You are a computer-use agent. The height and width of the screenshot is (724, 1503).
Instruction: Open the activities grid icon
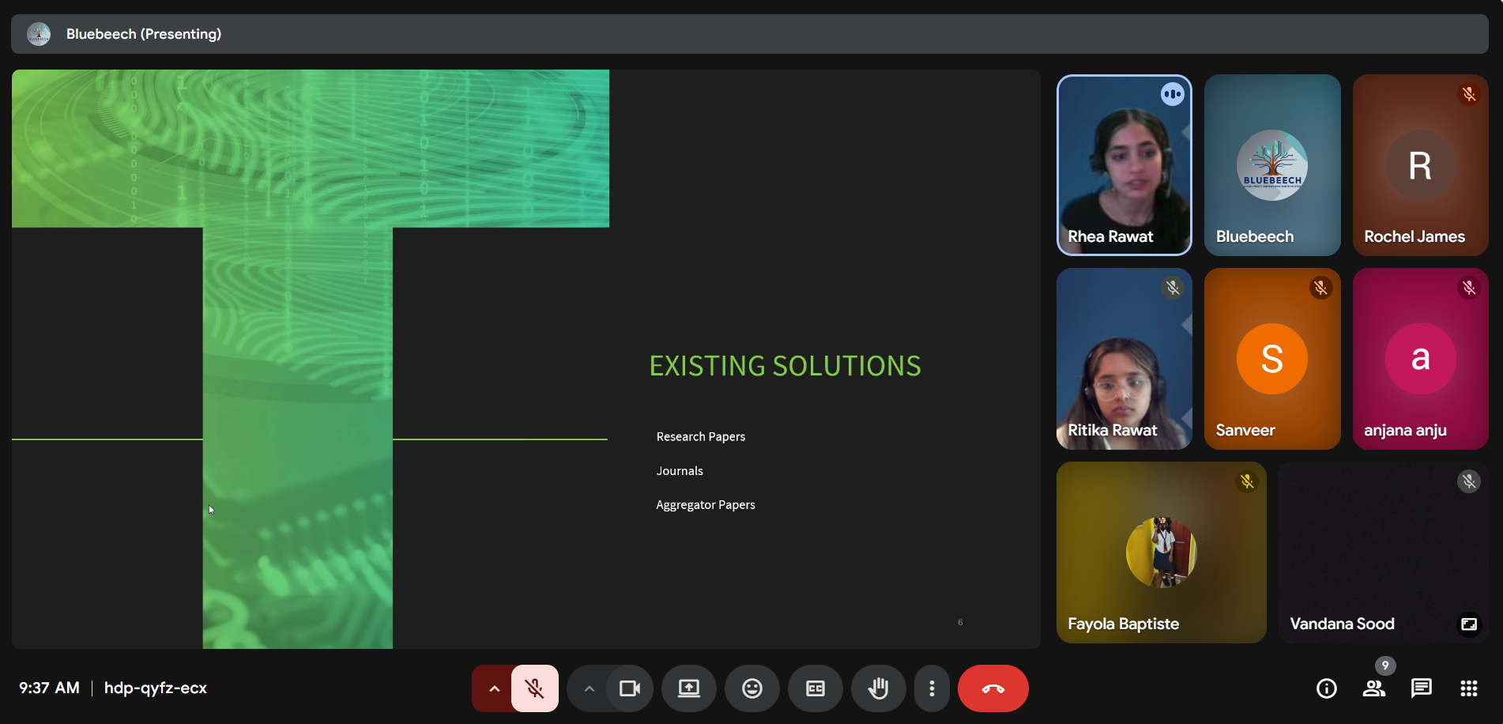click(x=1468, y=688)
